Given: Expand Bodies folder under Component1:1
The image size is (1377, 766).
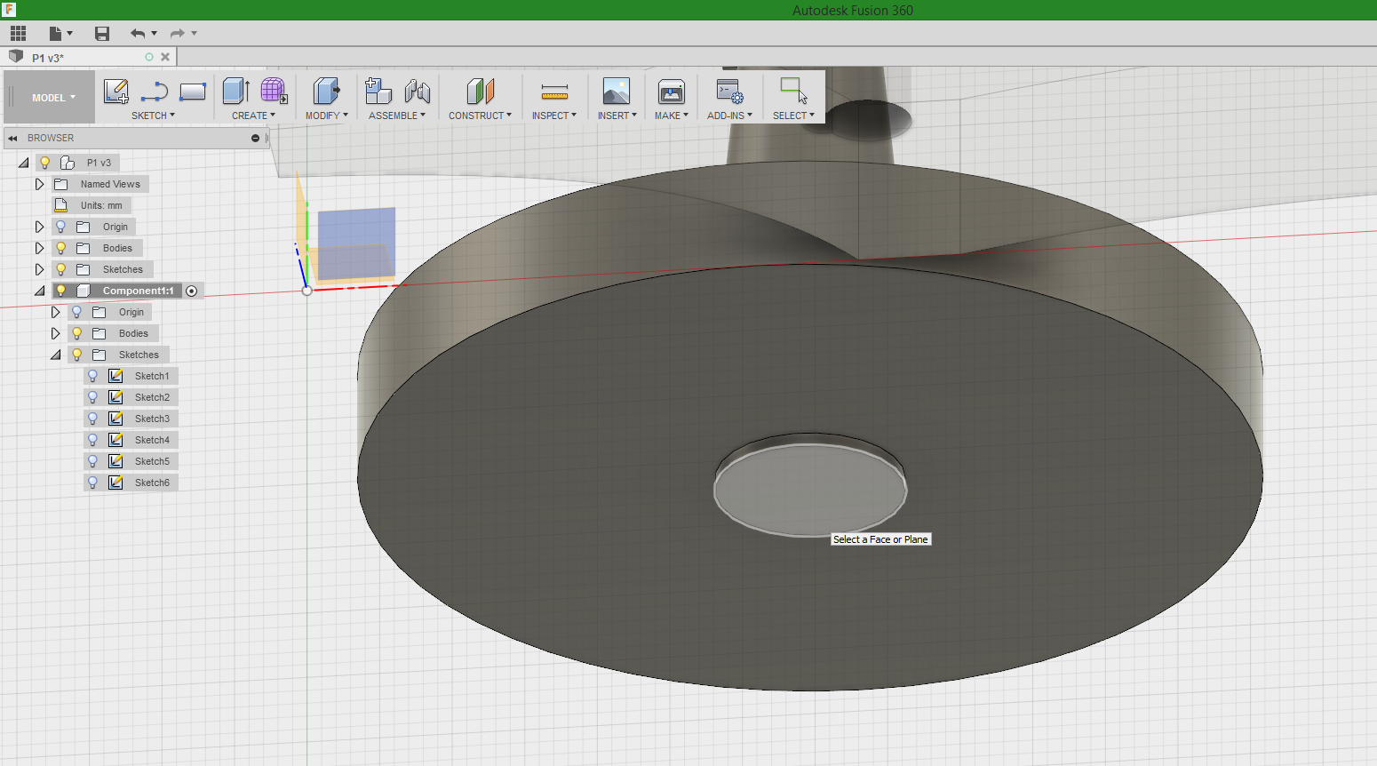Looking at the screenshot, I should (55, 333).
